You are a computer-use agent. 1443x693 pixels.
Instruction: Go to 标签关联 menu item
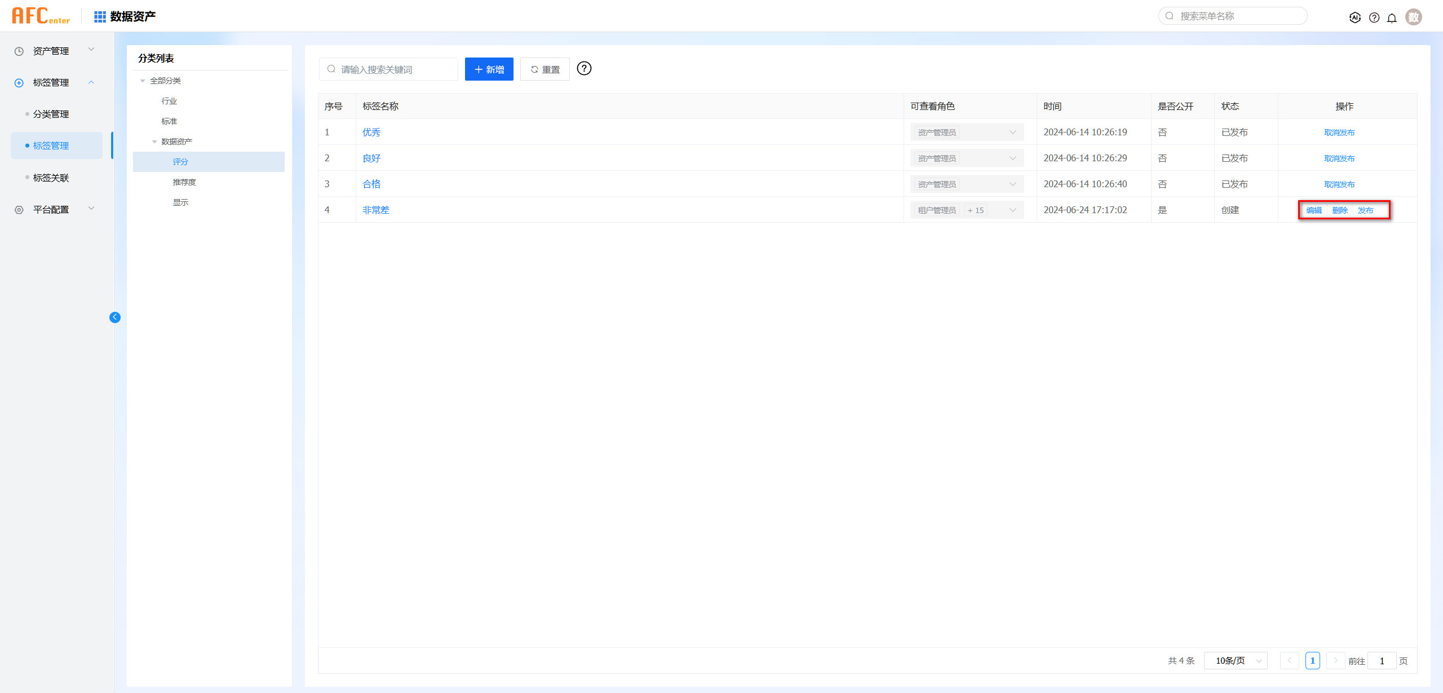(51, 178)
